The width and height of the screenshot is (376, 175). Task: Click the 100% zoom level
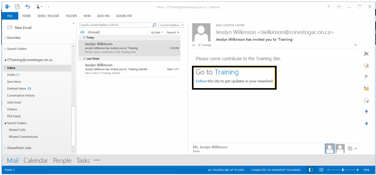click(x=366, y=170)
